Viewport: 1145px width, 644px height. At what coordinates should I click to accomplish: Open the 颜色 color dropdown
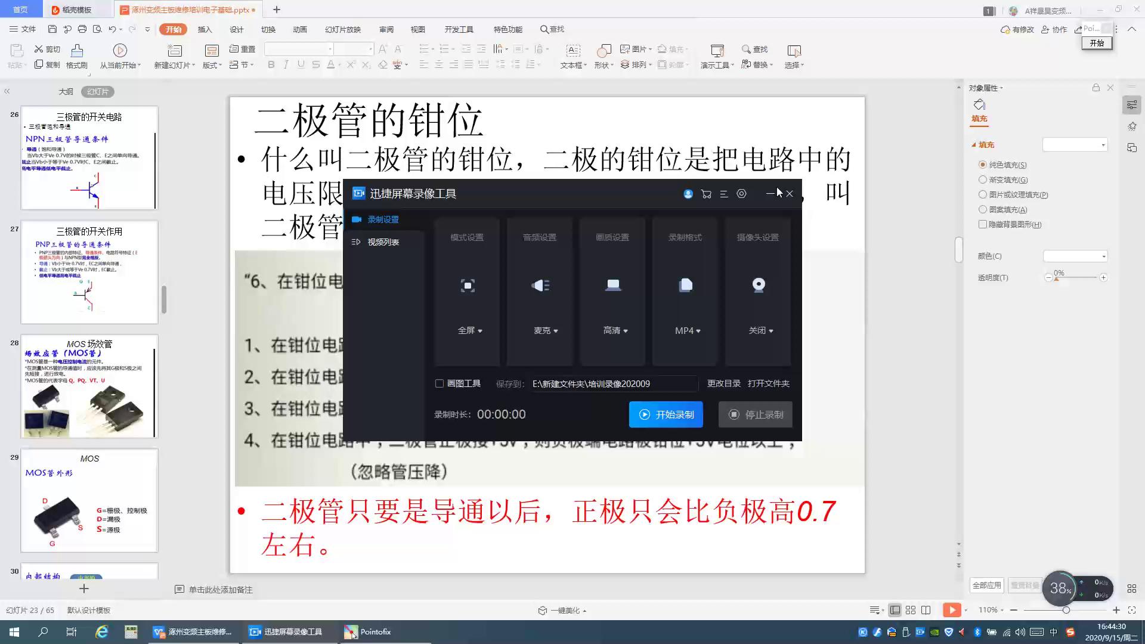pyautogui.click(x=1075, y=256)
